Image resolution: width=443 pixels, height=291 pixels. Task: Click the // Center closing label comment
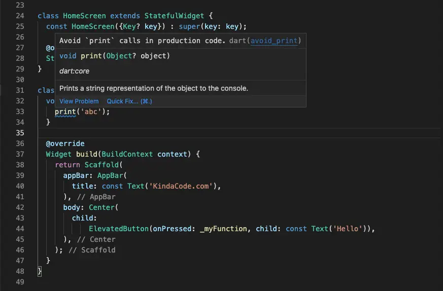tap(96, 240)
